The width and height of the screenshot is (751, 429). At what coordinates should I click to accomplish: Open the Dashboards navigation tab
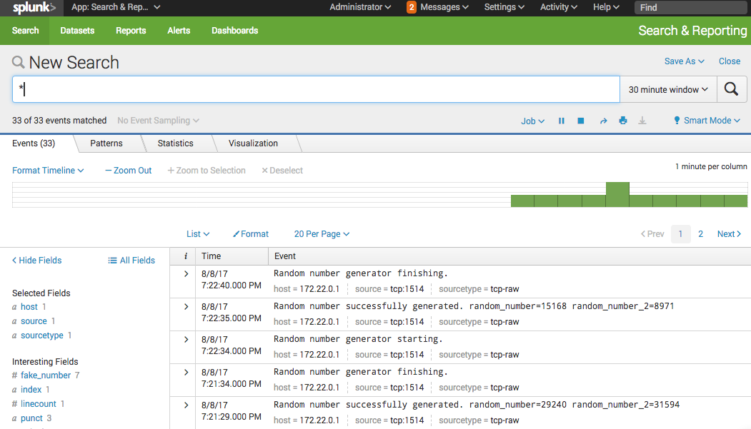[x=234, y=31]
